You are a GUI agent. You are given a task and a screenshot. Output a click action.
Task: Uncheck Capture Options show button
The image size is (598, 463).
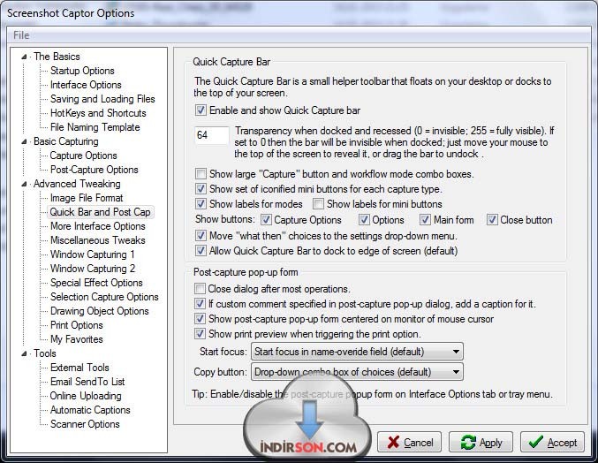[x=266, y=220]
